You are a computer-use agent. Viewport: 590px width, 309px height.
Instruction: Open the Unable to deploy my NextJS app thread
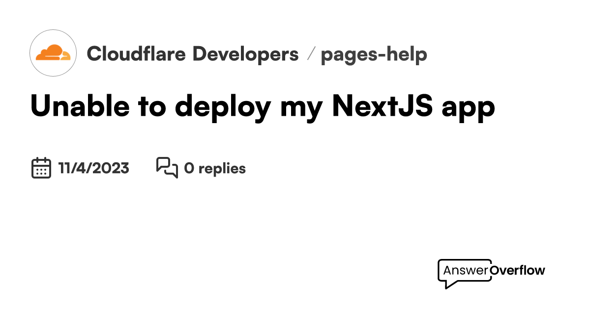point(263,106)
